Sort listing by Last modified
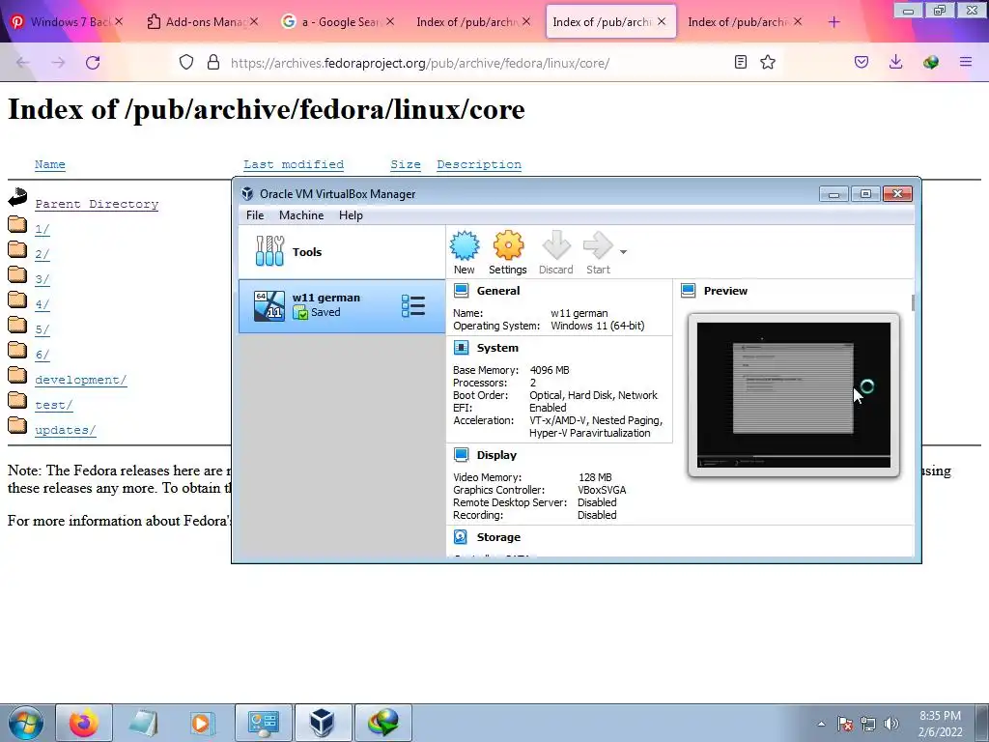This screenshot has width=989, height=742. (x=294, y=164)
